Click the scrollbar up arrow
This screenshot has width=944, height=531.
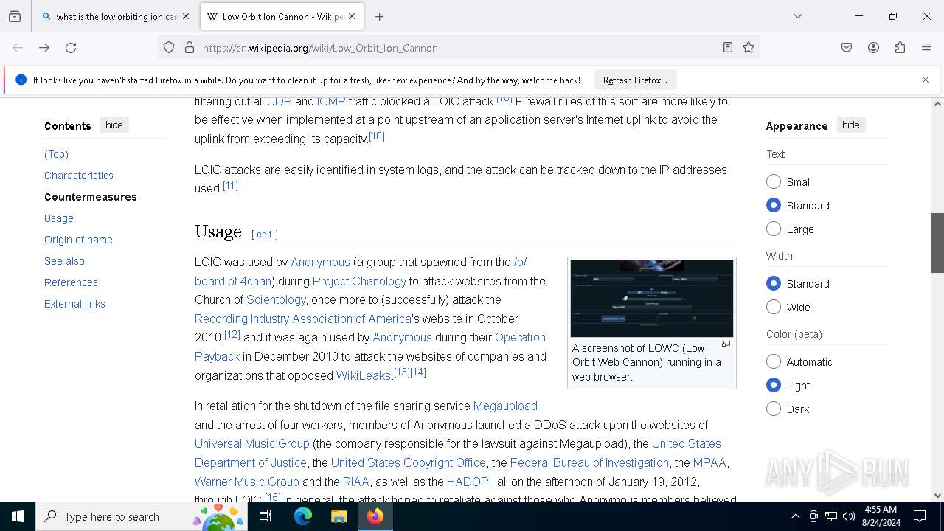point(937,104)
